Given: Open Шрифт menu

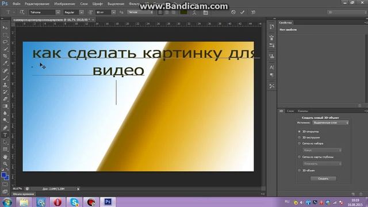Looking at the screenshot, I should click(x=98, y=4).
